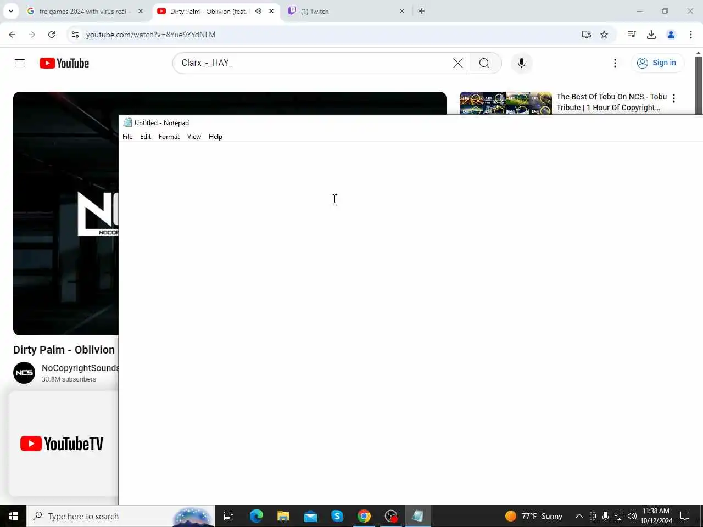This screenshot has height=527, width=703.
Task: Expand the tab search dropdown arrow
Action: [11, 11]
